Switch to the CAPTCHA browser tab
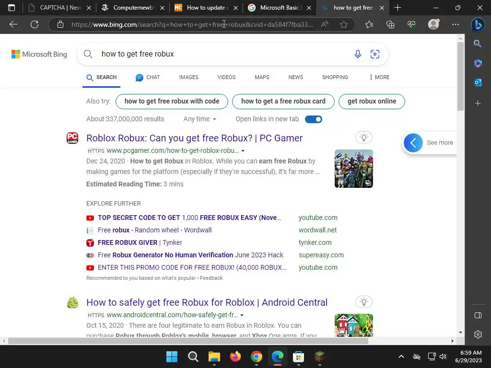The image size is (491, 368). point(59,8)
